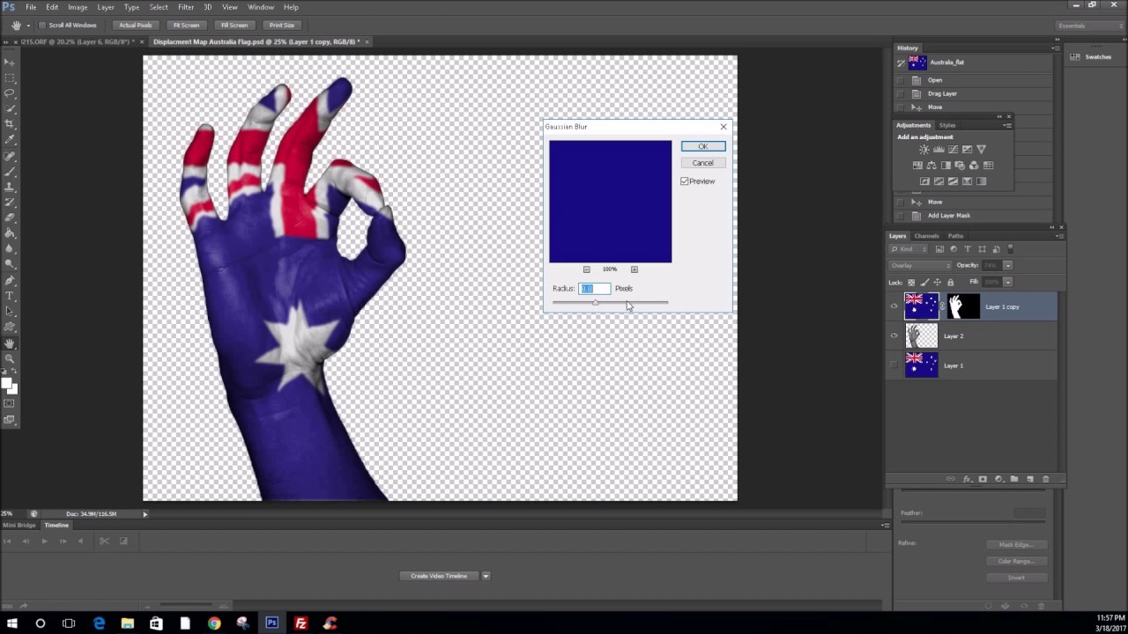Open the Essentials workspace dropdown
This screenshot has width=1128, height=634.
coord(1090,26)
